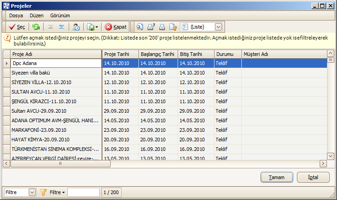The height and width of the screenshot is (200, 337).
Task: Select the TÜRKMENİSTAN SİNEMA KOMPLEKSİ project
Action: click(56, 149)
